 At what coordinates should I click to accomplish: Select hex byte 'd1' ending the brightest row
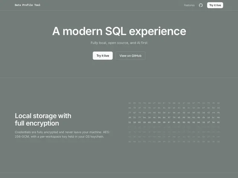[x=218, y=122]
